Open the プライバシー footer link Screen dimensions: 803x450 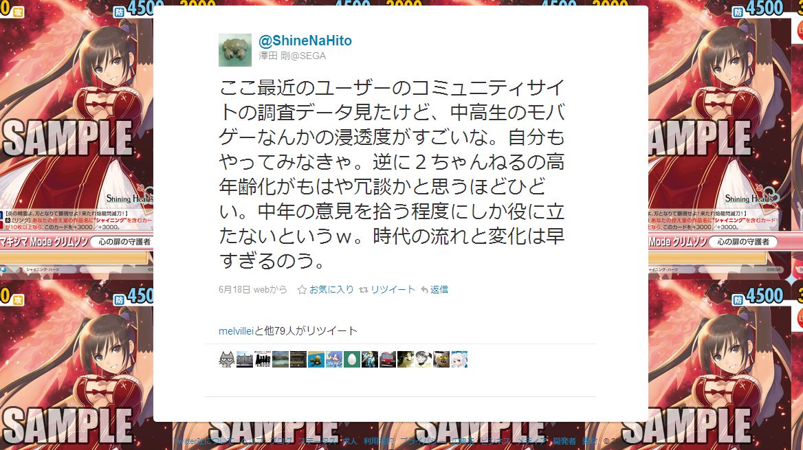423,441
